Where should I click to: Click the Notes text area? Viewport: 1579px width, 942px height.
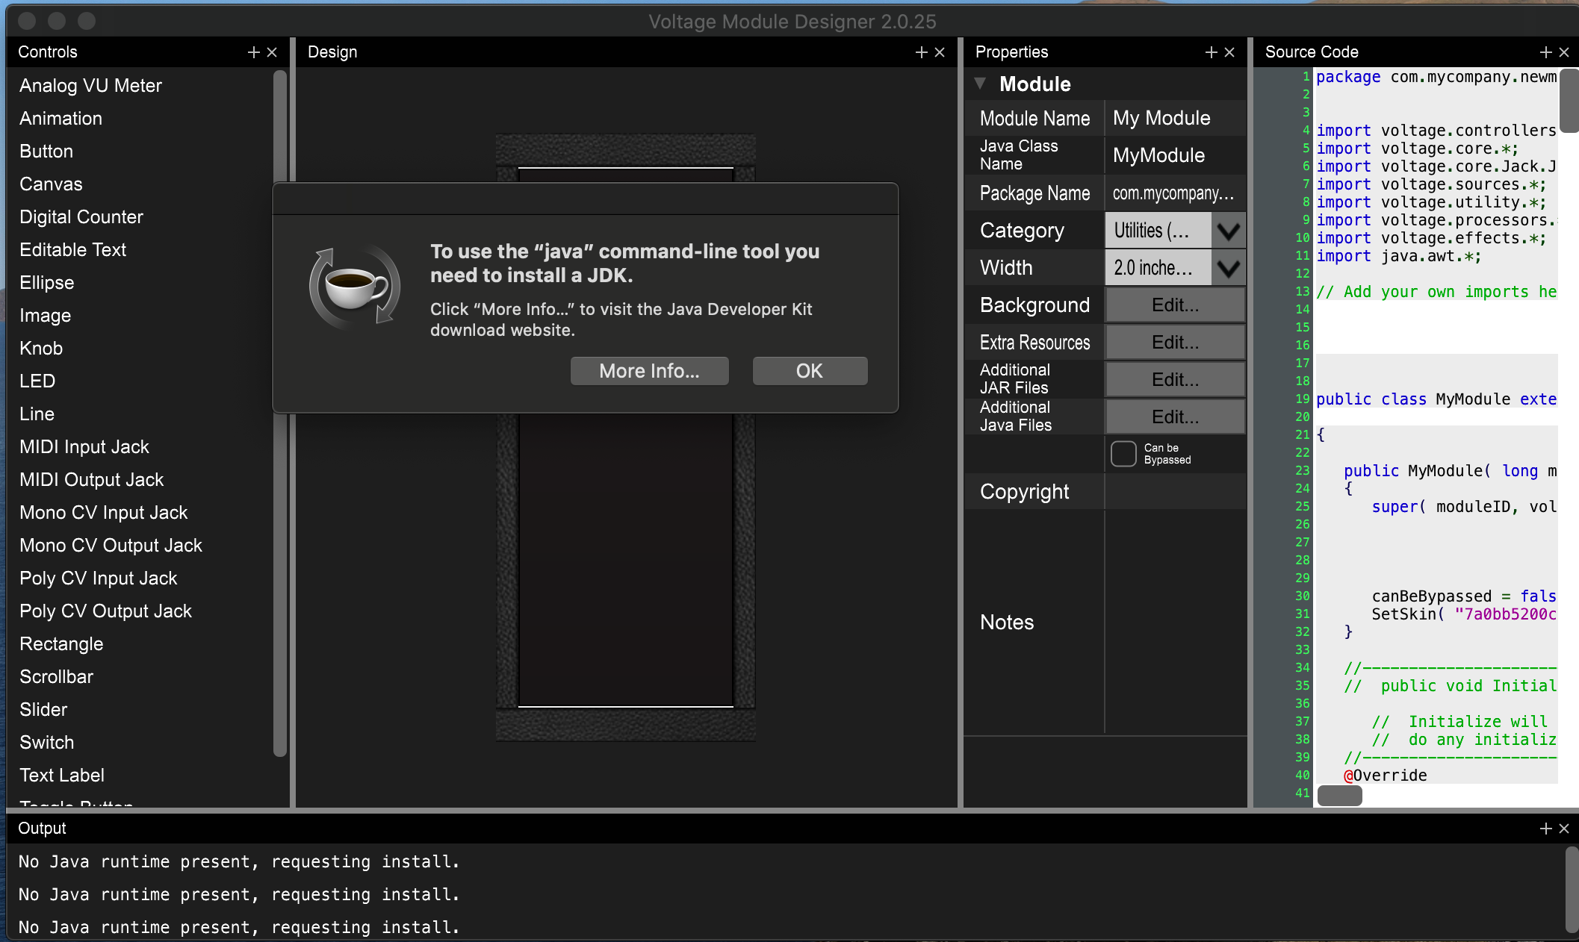[1175, 622]
